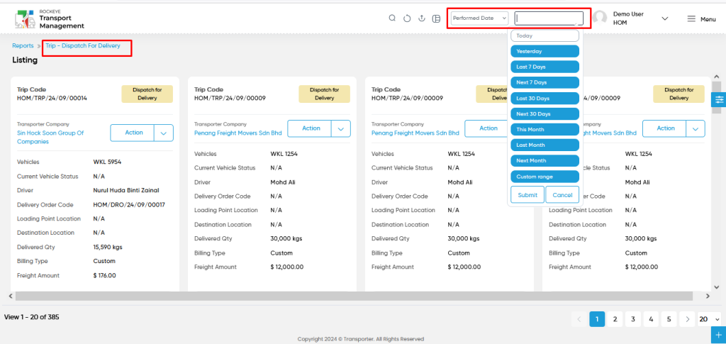The height and width of the screenshot is (344, 726).
Task: Click the horizontal scrollbar under the cards
Action: tap(353, 296)
